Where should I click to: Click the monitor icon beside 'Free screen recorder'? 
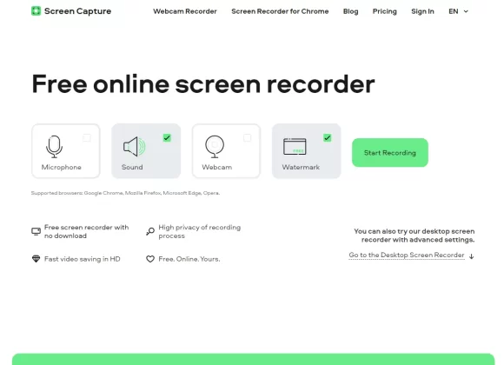[36, 231]
